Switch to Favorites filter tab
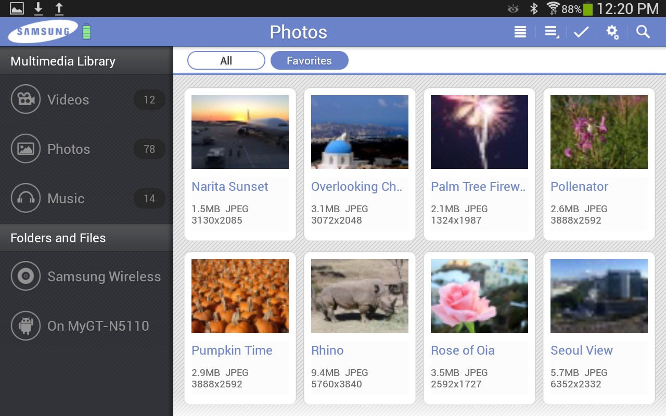The height and width of the screenshot is (416, 666). click(309, 61)
